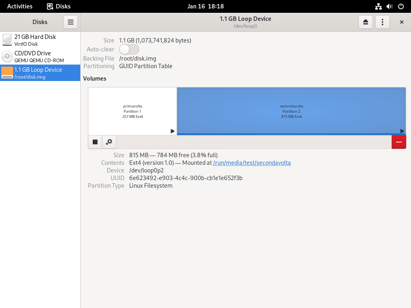The width and height of the screenshot is (411, 308).
Task: Open the /run/media/test/secondavolta mount link
Action: pos(252,163)
